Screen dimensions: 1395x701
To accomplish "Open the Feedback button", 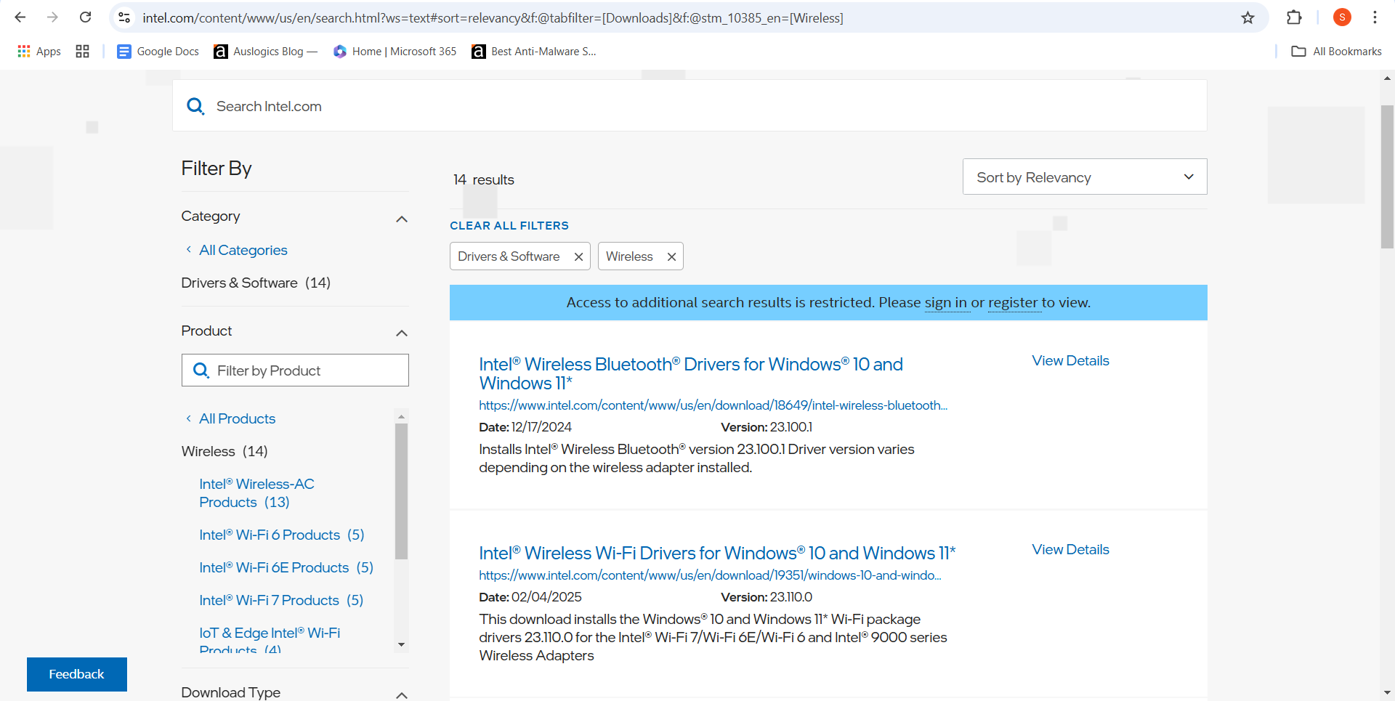I will [x=77, y=674].
